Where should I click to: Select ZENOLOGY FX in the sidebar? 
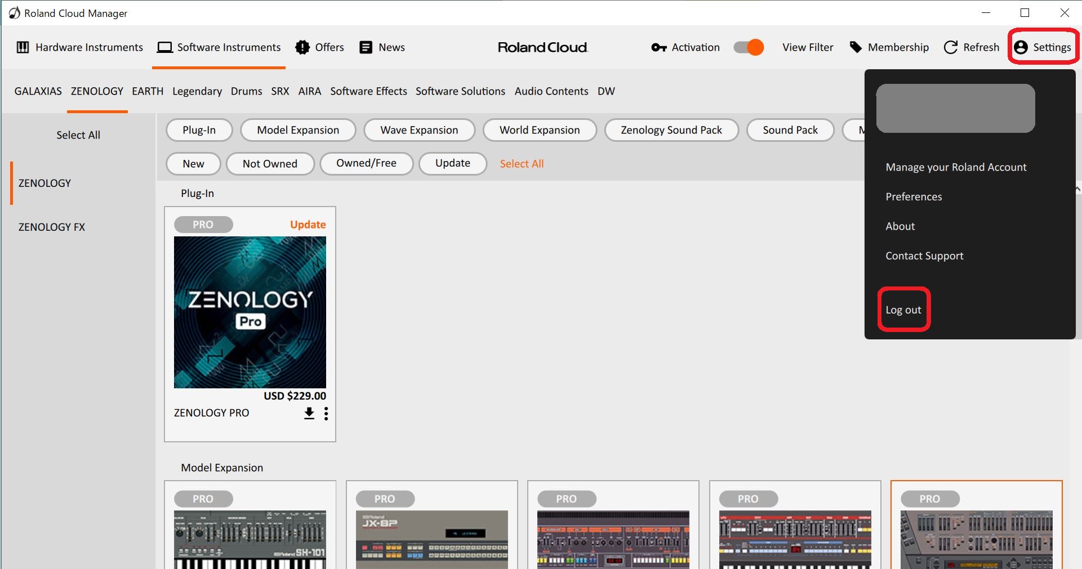[x=52, y=227]
